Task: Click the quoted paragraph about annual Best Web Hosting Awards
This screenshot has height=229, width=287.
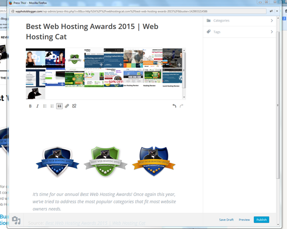Action: [x=104, y=202]
